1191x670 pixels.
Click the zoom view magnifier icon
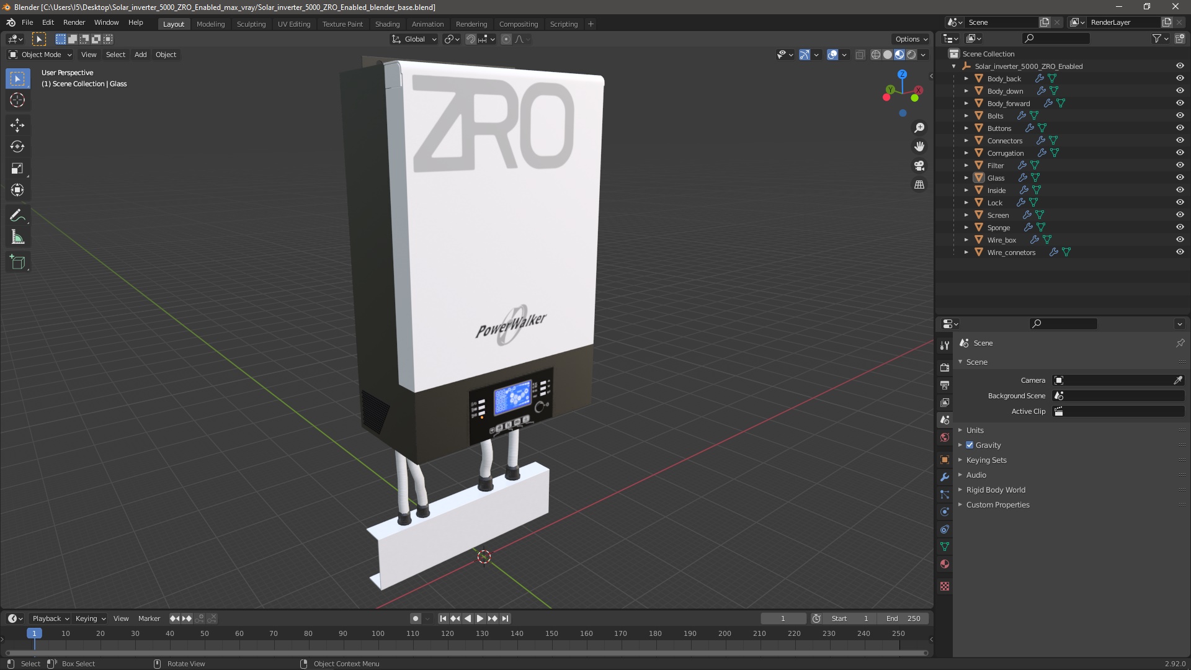(919, 128)
